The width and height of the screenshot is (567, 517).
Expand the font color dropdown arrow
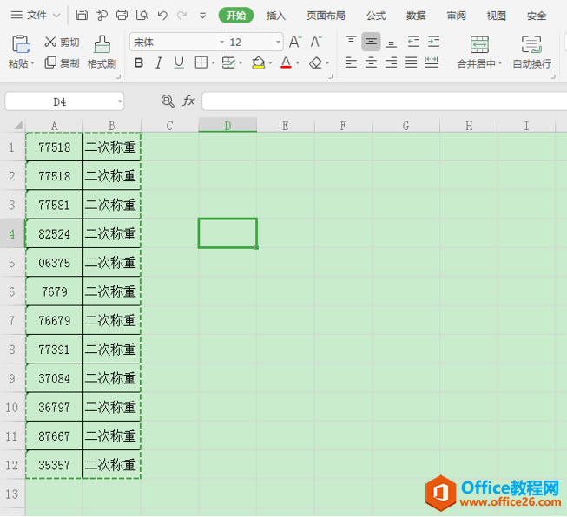tap(298, 63)
